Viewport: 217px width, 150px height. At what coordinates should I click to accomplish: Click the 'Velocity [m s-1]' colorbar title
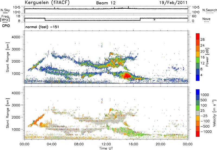click(x=214, y=113)
